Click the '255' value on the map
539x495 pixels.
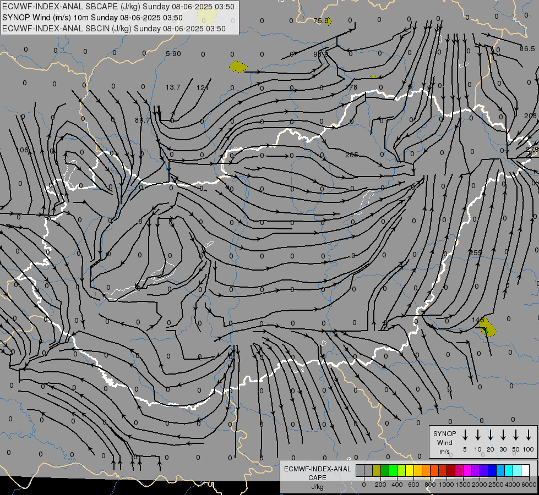click(x=475, y=253)
